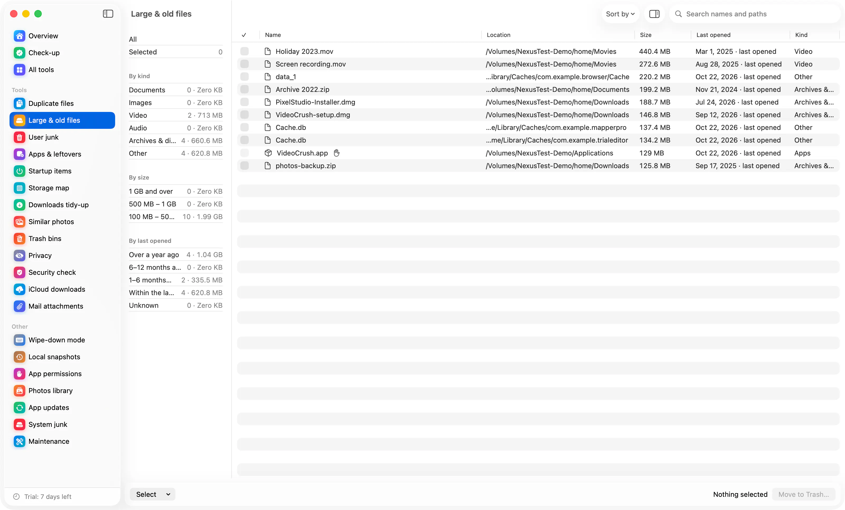The width and height of the screenshot is (845, 510).
Task: Open the Sort by dropdown
Action: click(620, 14)
